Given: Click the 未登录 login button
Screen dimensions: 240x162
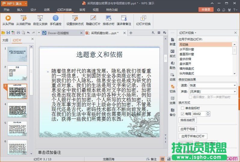Looking at the screenshot, I should tap(206, 10).
